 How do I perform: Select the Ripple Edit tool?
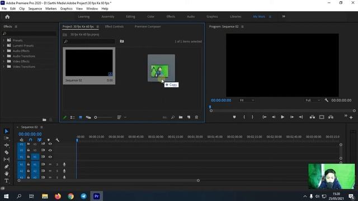(x=6, y=145)
